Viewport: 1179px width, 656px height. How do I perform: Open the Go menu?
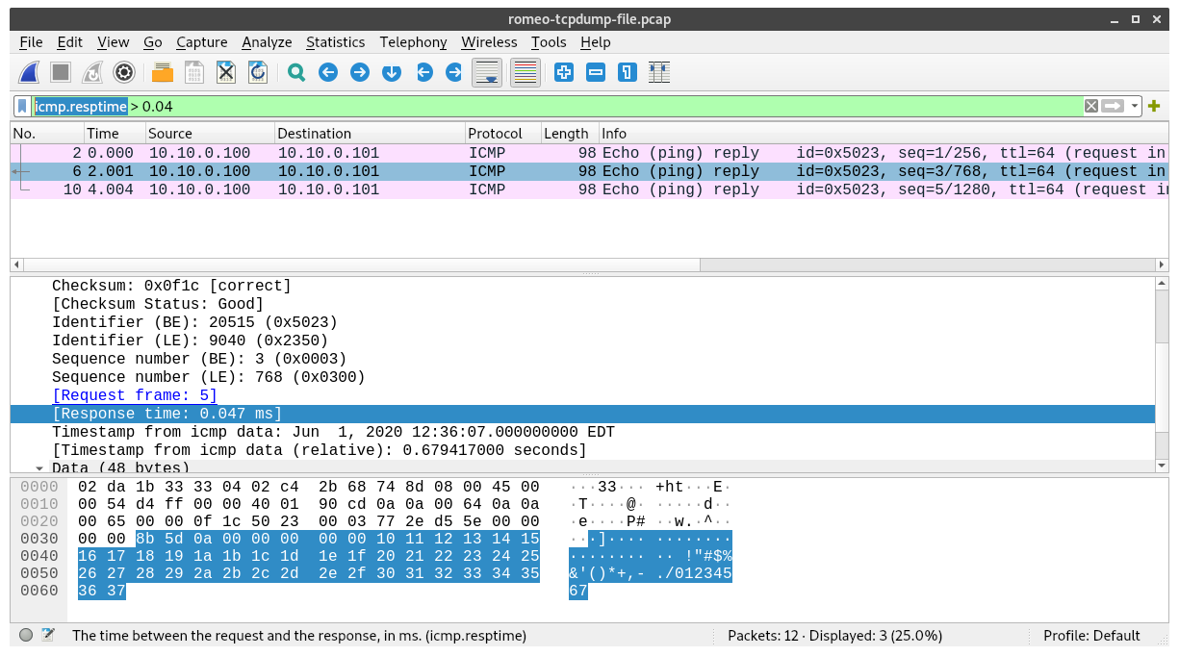[x=152, y=42]
